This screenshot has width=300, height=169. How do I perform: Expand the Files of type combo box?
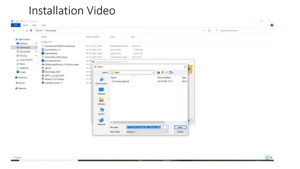tap(167, 132)
